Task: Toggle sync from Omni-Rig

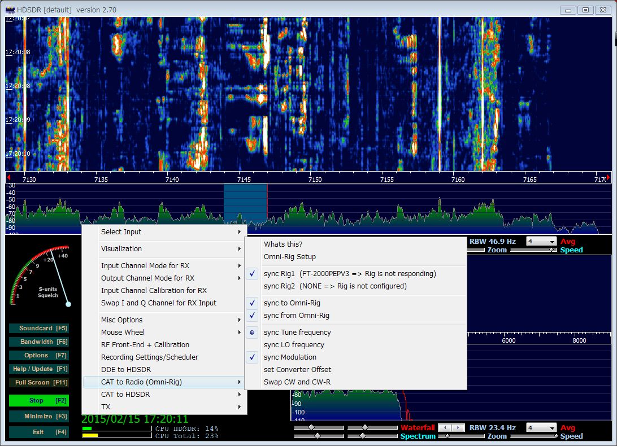Action: tap(356, 316)
